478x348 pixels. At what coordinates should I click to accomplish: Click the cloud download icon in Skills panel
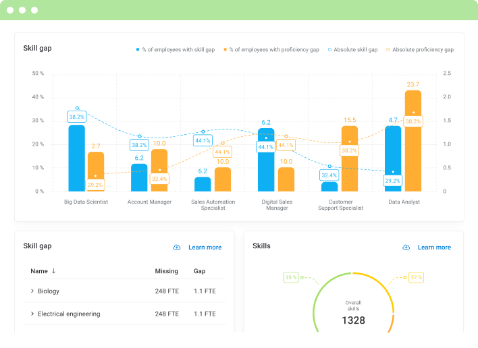[406, 248]
